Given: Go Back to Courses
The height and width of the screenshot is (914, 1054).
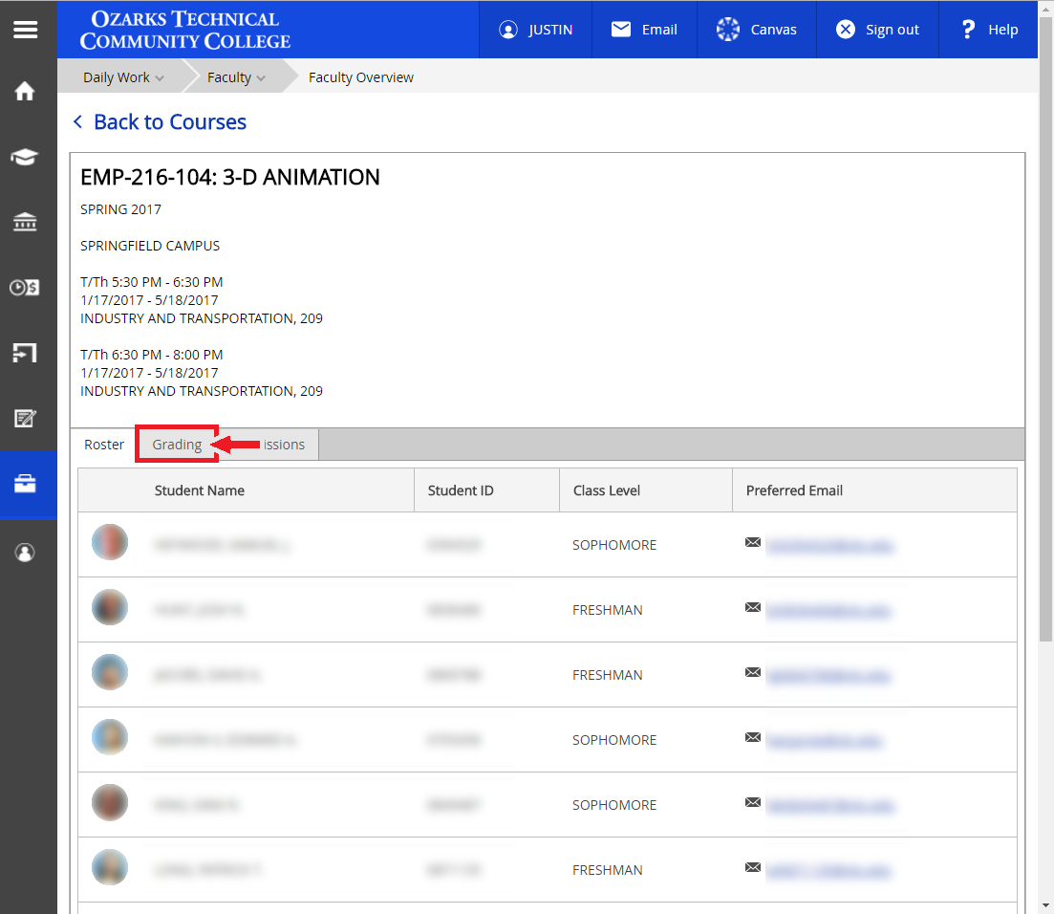Looking at the screenshot, I should click(160, 121).
